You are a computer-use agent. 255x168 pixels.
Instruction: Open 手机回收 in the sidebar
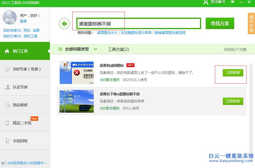click(25, 141)
